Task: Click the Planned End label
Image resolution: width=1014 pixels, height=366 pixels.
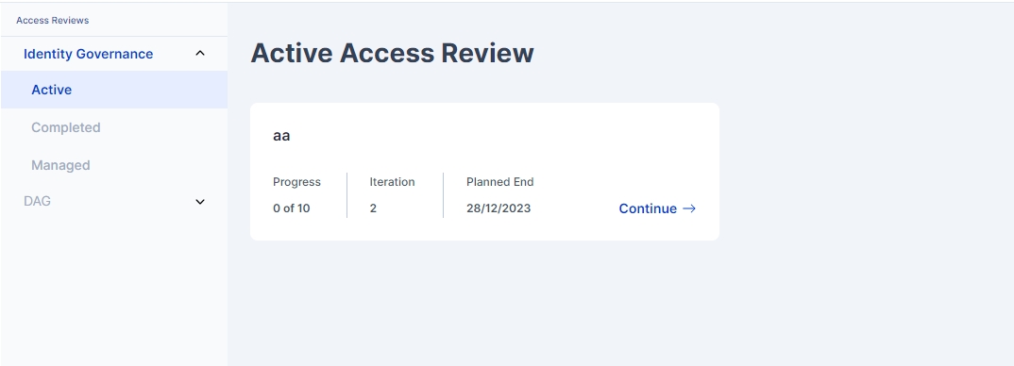Action: (x=499, y=182)
